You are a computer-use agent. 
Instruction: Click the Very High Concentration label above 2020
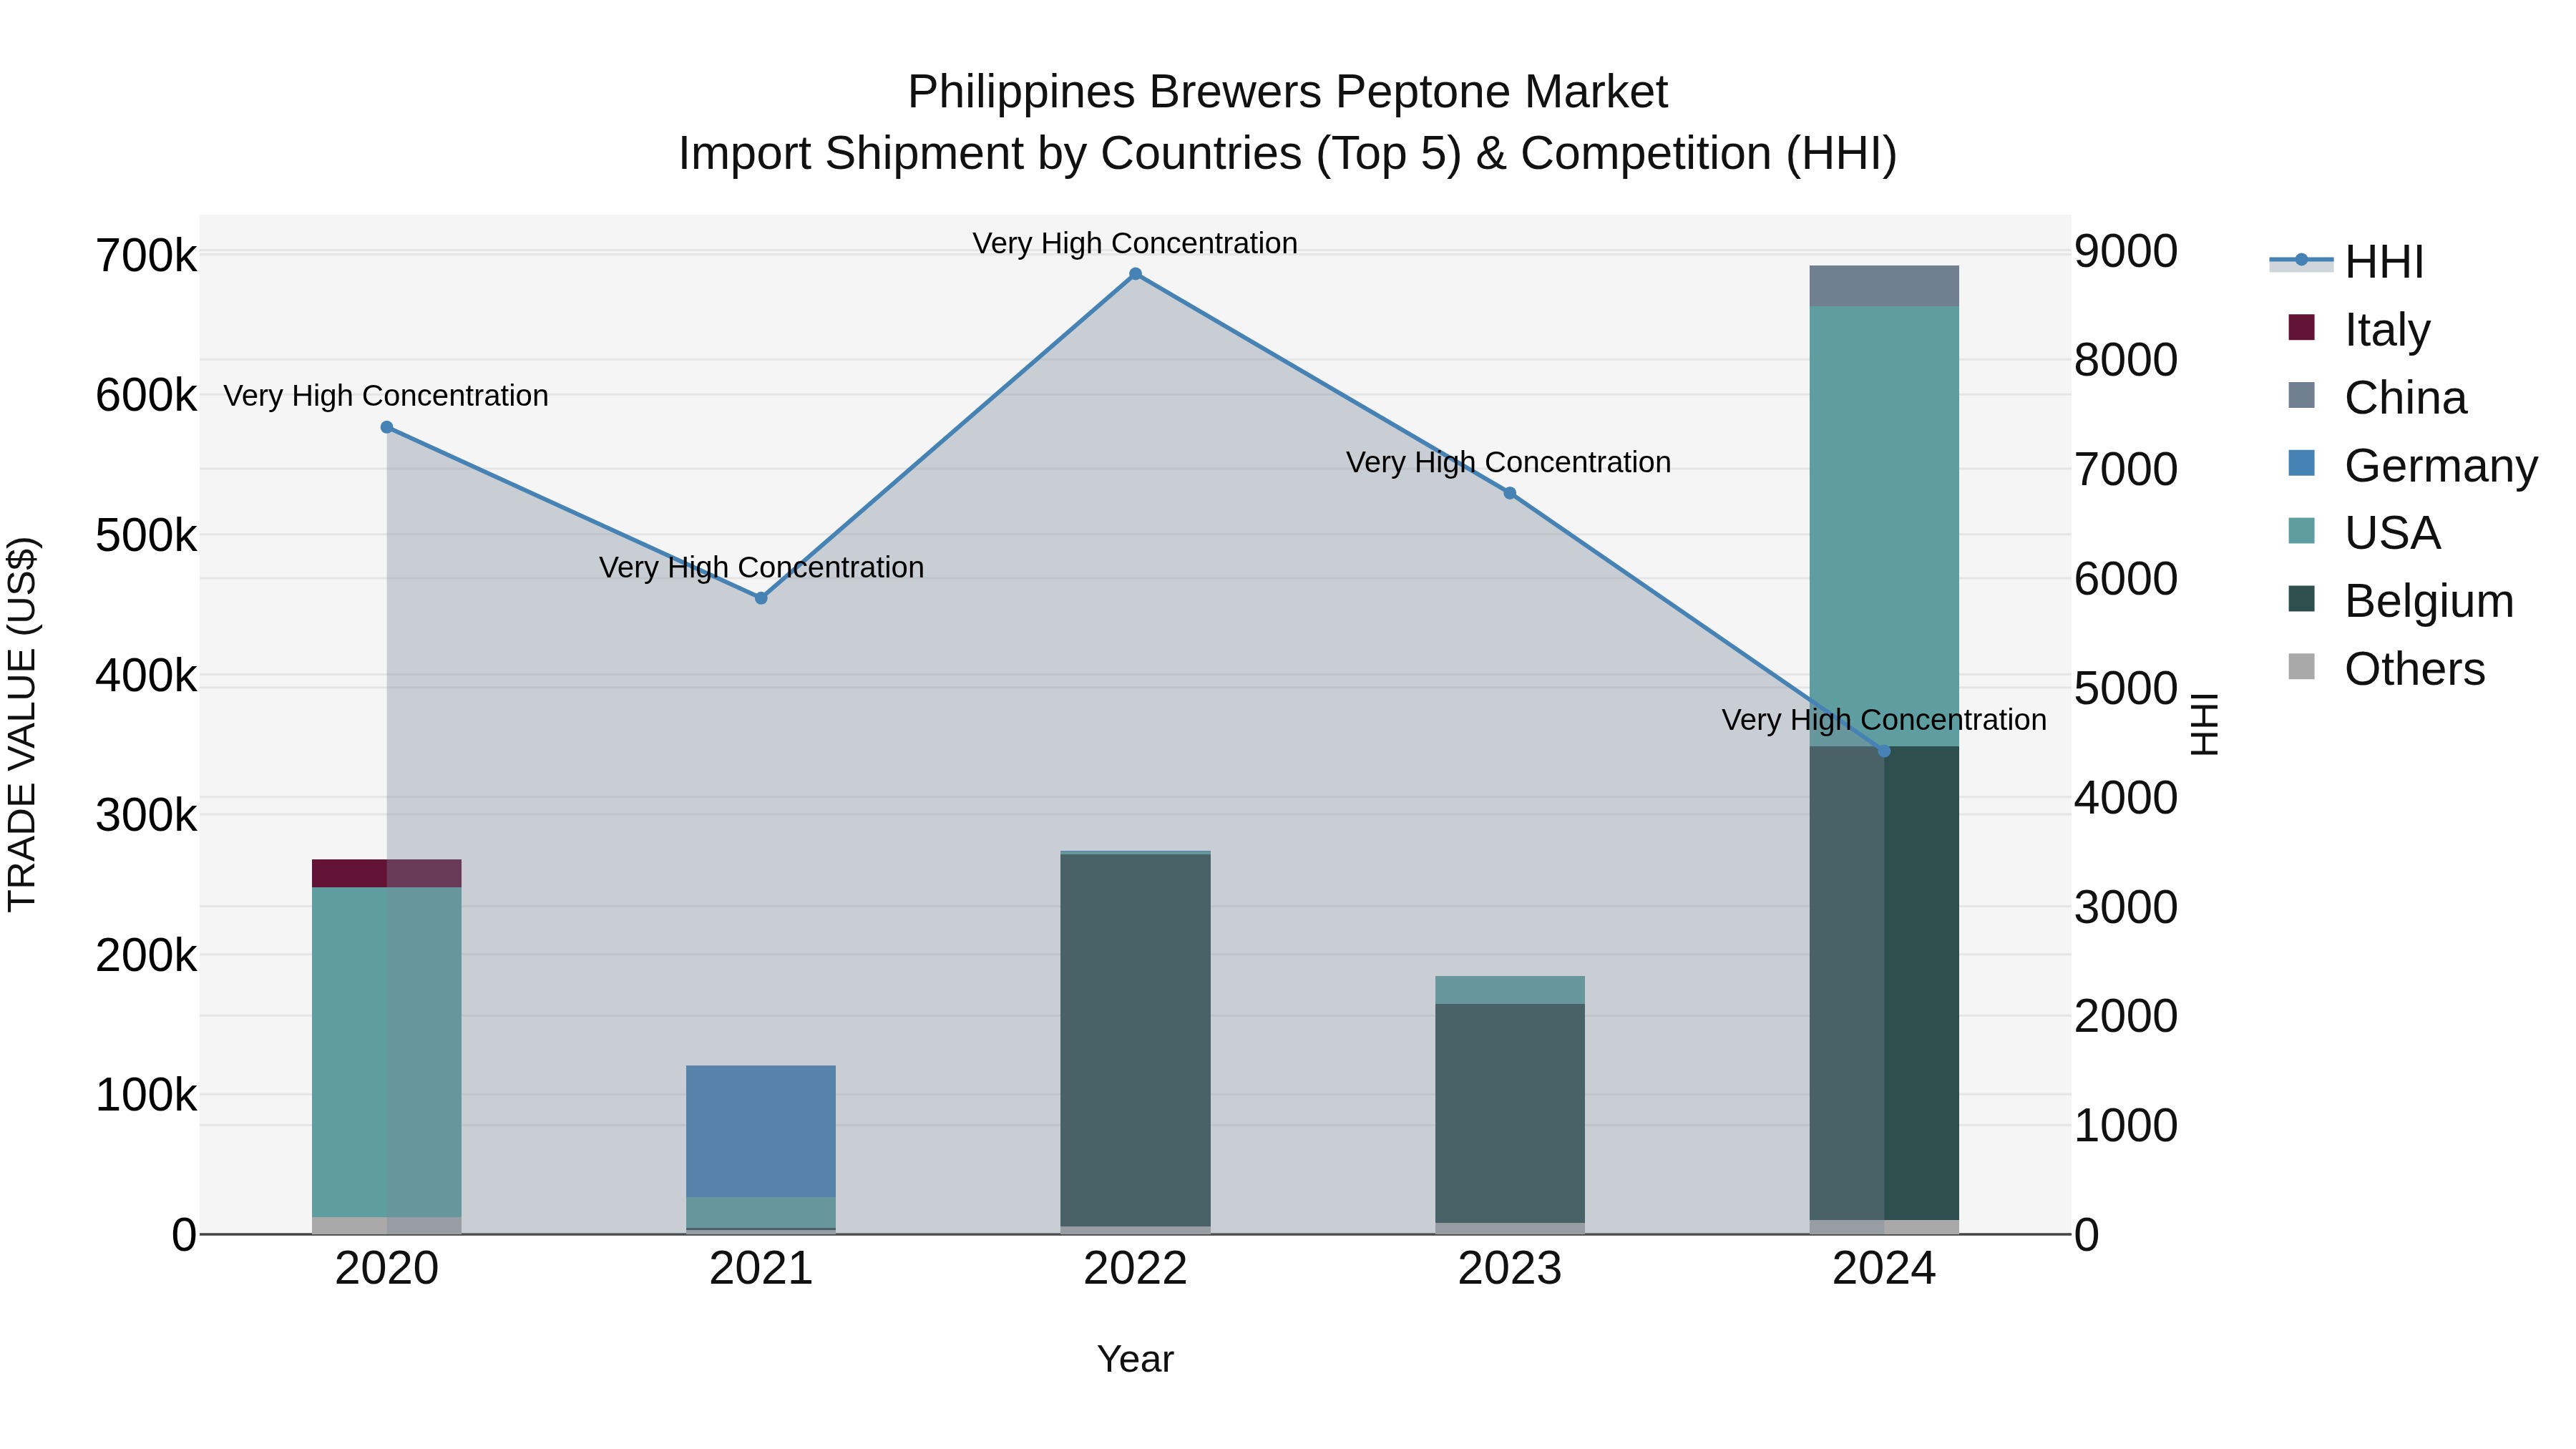(x=386, y=395)
